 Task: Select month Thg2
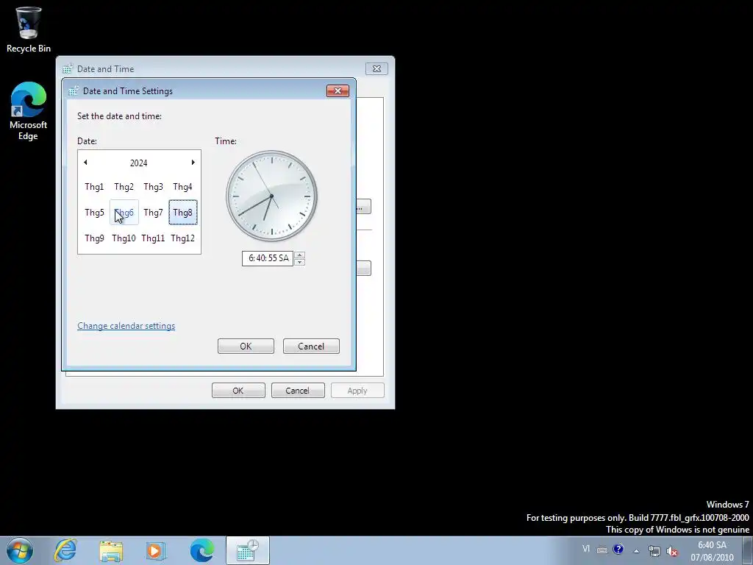coord(124,187)
